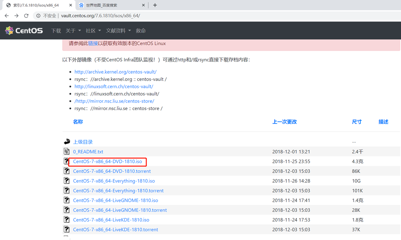Click the size value 1.8克
Viewport: 401px width, 240px height.
click(x=358, y=220)
